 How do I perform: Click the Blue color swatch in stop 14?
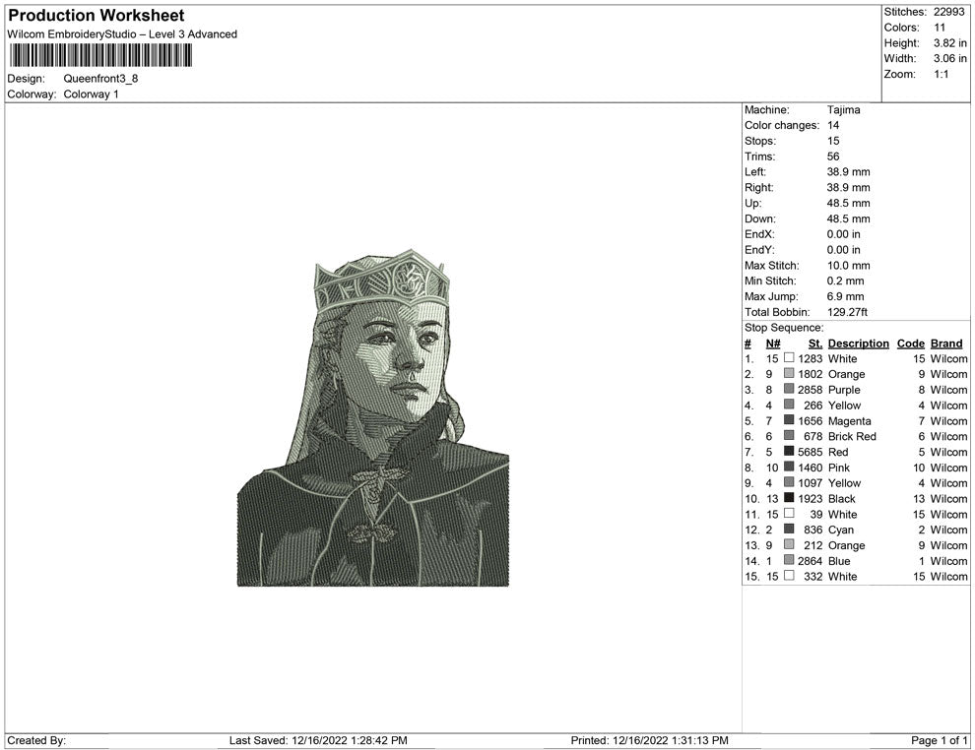coord(789,560)
